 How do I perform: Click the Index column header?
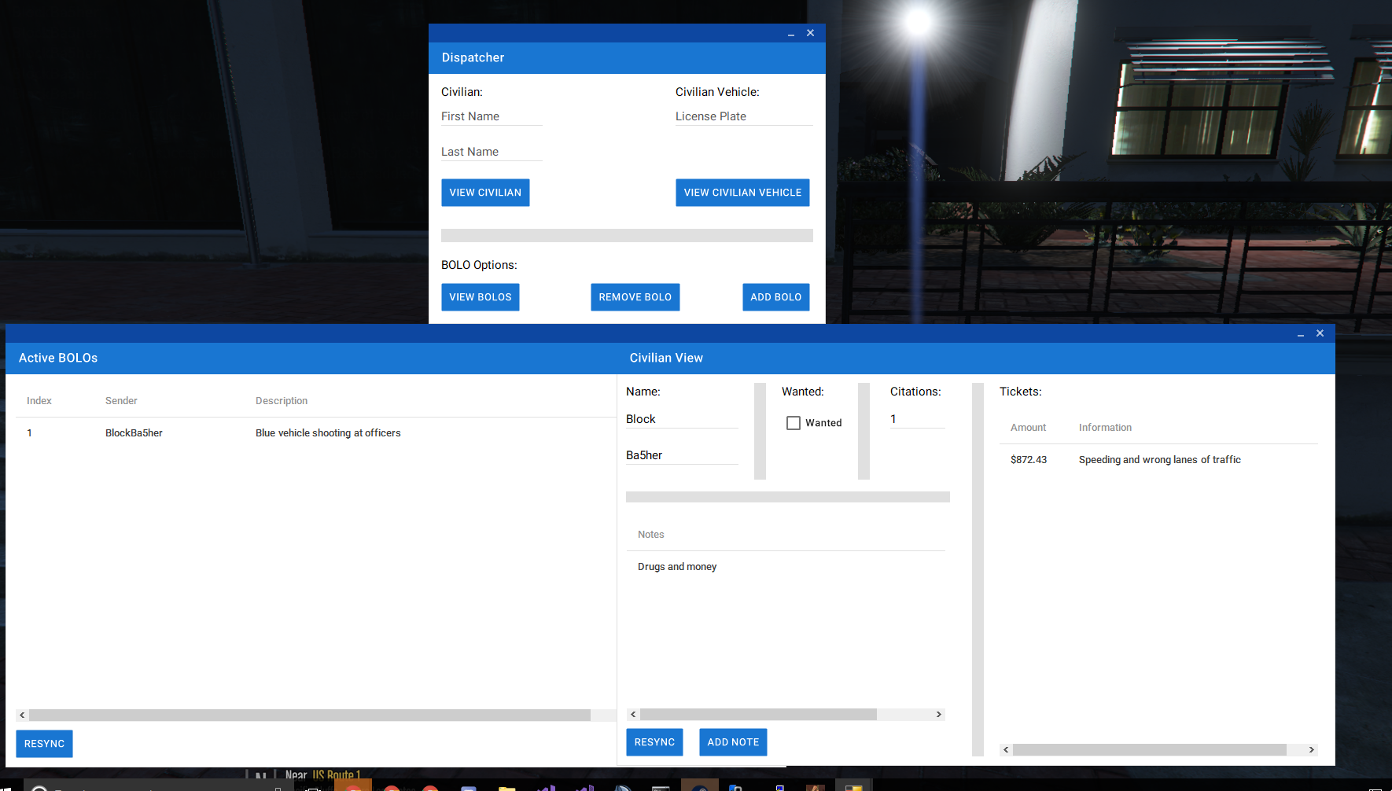[39, 401]
